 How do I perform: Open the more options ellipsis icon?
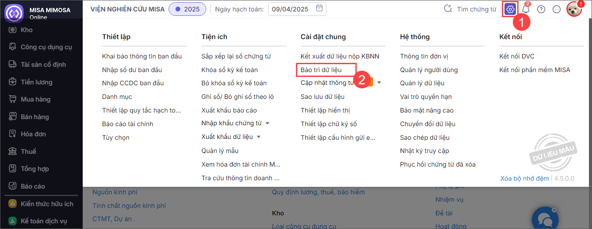[556, 9]
